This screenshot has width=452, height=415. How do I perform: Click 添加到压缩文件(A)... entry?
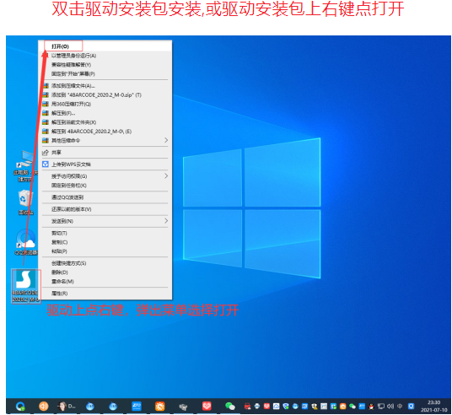105,86
